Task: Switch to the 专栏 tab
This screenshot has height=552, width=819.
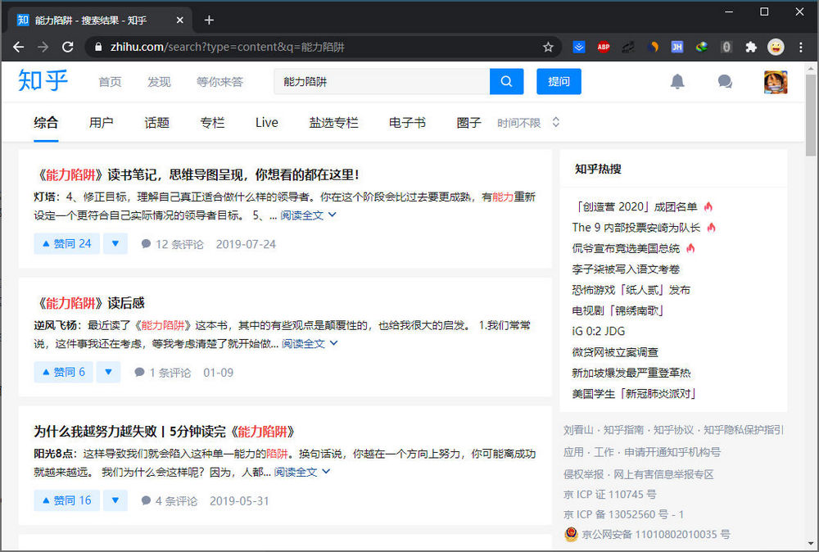Action: coord(211,122)
